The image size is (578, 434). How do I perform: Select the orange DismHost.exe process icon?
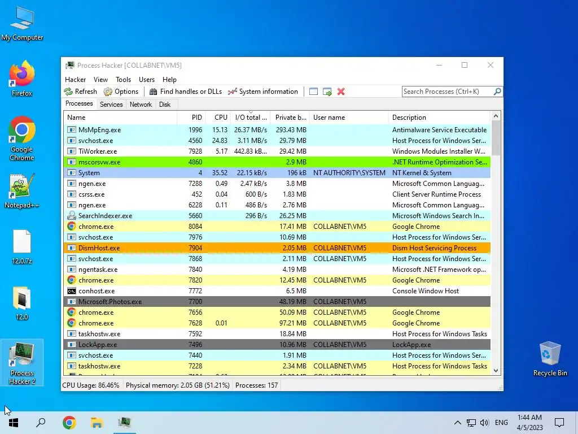pos(72,248)
